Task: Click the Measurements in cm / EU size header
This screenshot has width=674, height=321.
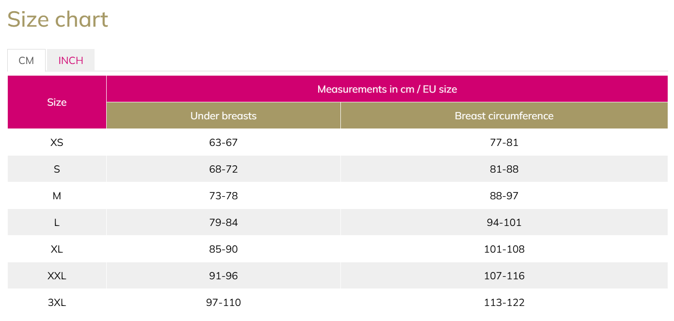Action: pyautogui.click(x=387, y=89)
